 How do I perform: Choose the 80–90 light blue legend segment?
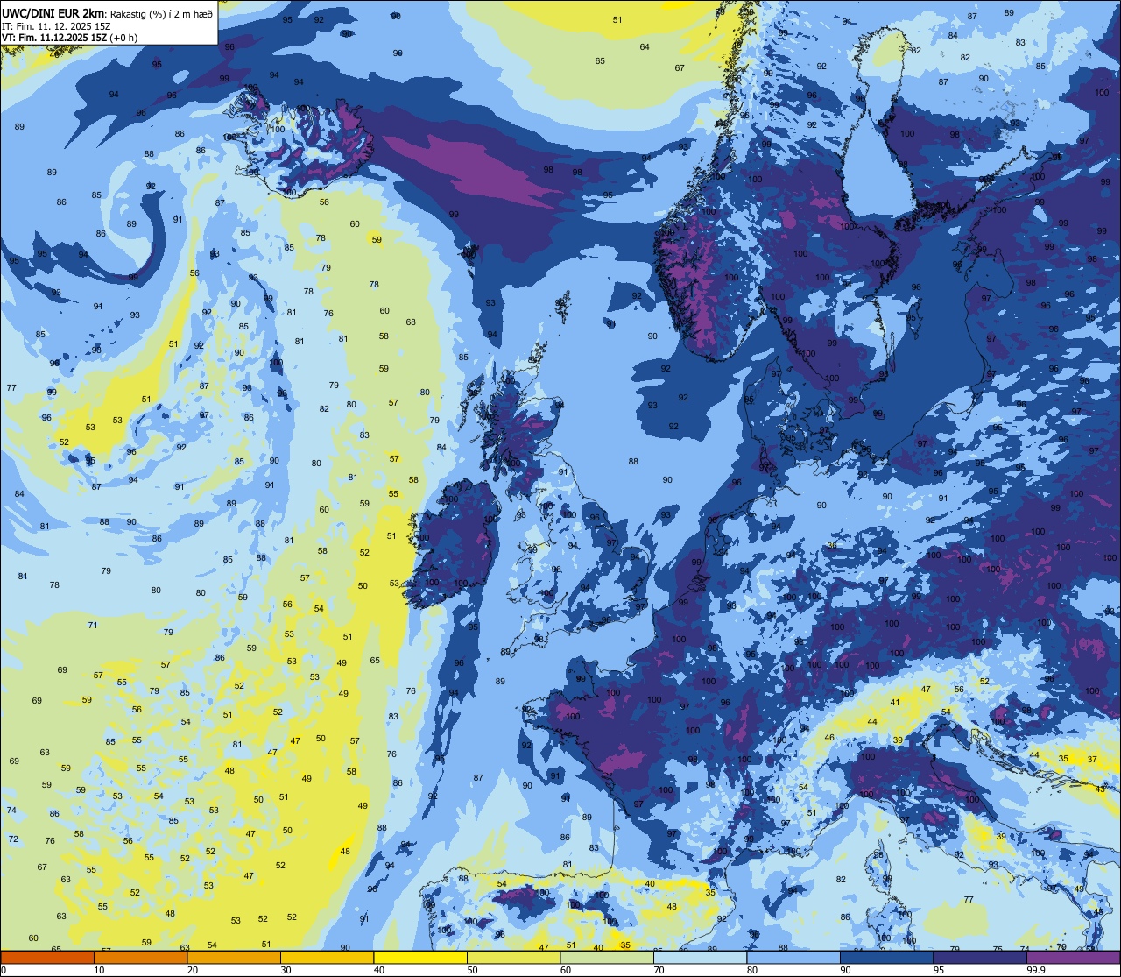(793, 957)
